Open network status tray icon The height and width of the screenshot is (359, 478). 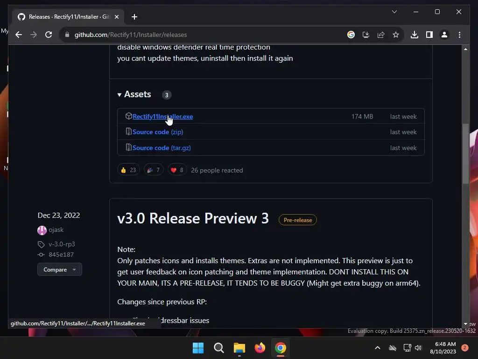click(407, 348)
